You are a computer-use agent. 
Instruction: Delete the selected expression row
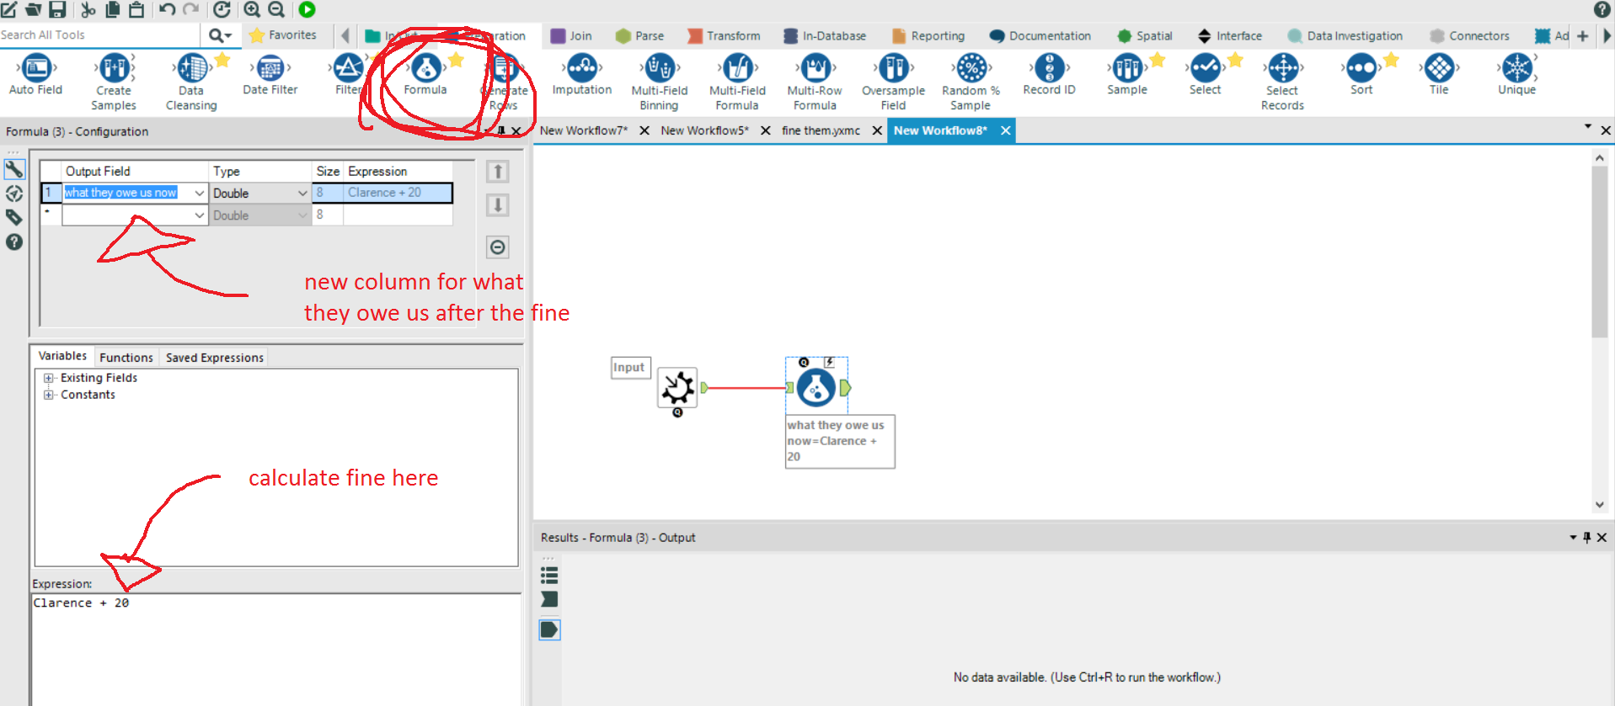tap(498, 247)
